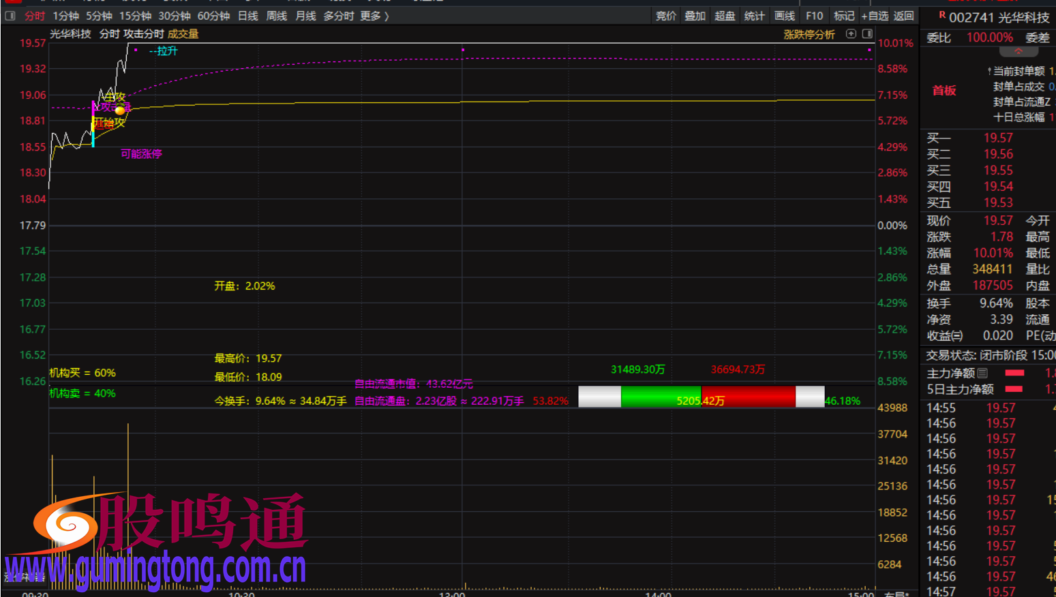Image resolution: width=1056 pixels, height=597 pixels.
Task: Click the 收益(三) quarter indicator icon
Action: click(x=957, y=336)
